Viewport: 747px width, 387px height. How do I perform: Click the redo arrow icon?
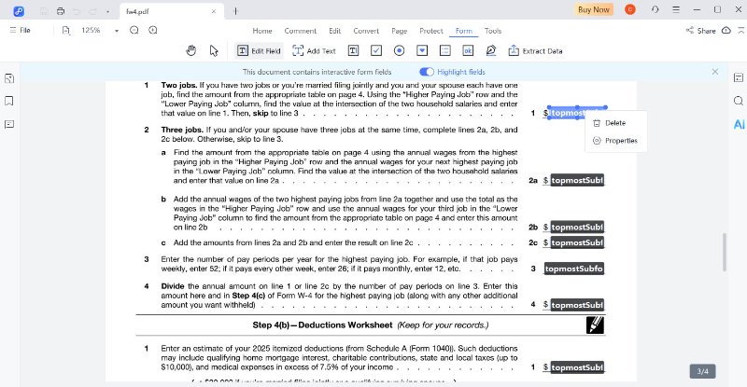pyautogui.click(x=92, y=11)
